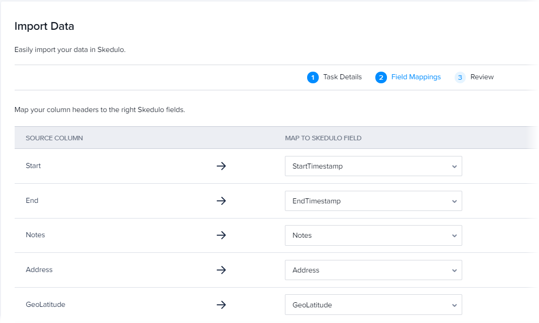
Task: Click the MAP TO SKEDULO FIELD header
Action: click(324, 137)
